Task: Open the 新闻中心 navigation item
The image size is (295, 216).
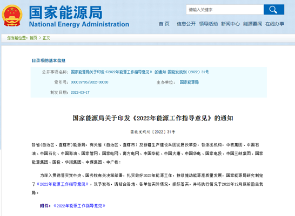Action: [x=230, y=24]
